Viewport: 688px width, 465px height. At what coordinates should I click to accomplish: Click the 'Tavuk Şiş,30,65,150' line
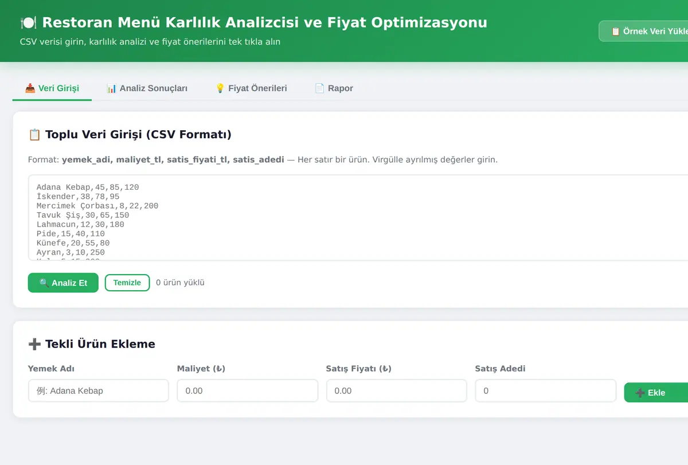click(x=83, y=215)
